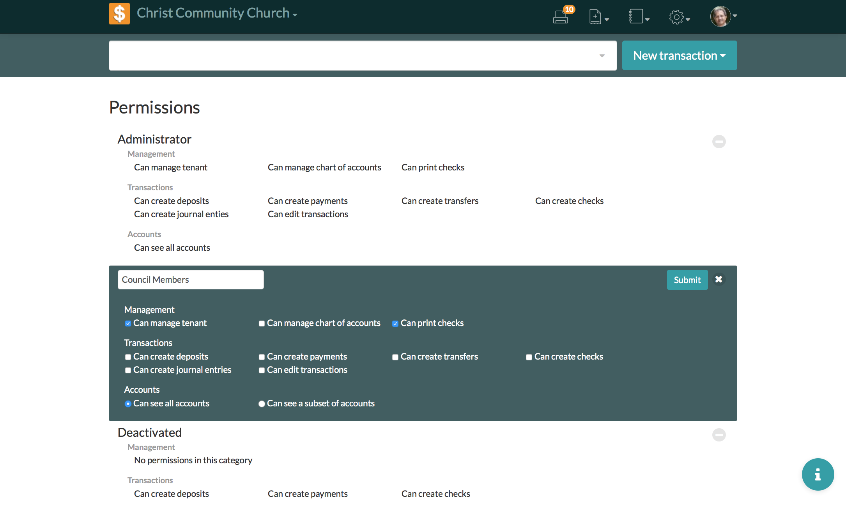The image size is (846, 507).
Task: Check Can create journal entries checkbox
Action: click(x=128, y=370)
